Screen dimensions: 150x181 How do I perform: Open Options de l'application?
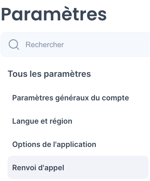pyautogui.click(x=54, y=144)
